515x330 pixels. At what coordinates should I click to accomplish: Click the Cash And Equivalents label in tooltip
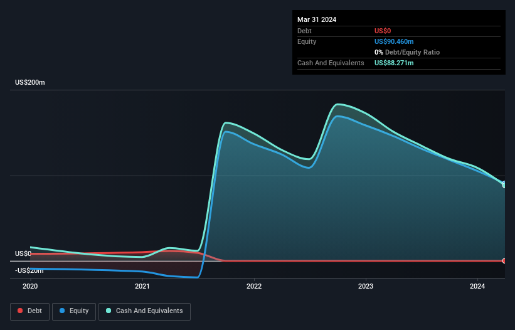pyautogui.click(x=331, y=63)
